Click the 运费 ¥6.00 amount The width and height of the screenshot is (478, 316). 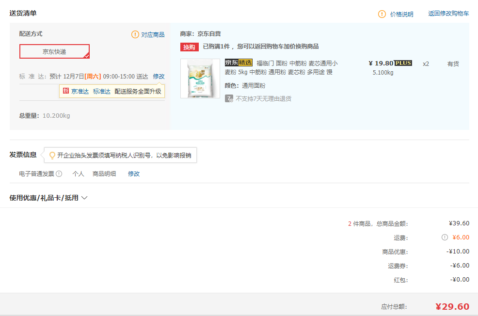[x=461, y=237]
